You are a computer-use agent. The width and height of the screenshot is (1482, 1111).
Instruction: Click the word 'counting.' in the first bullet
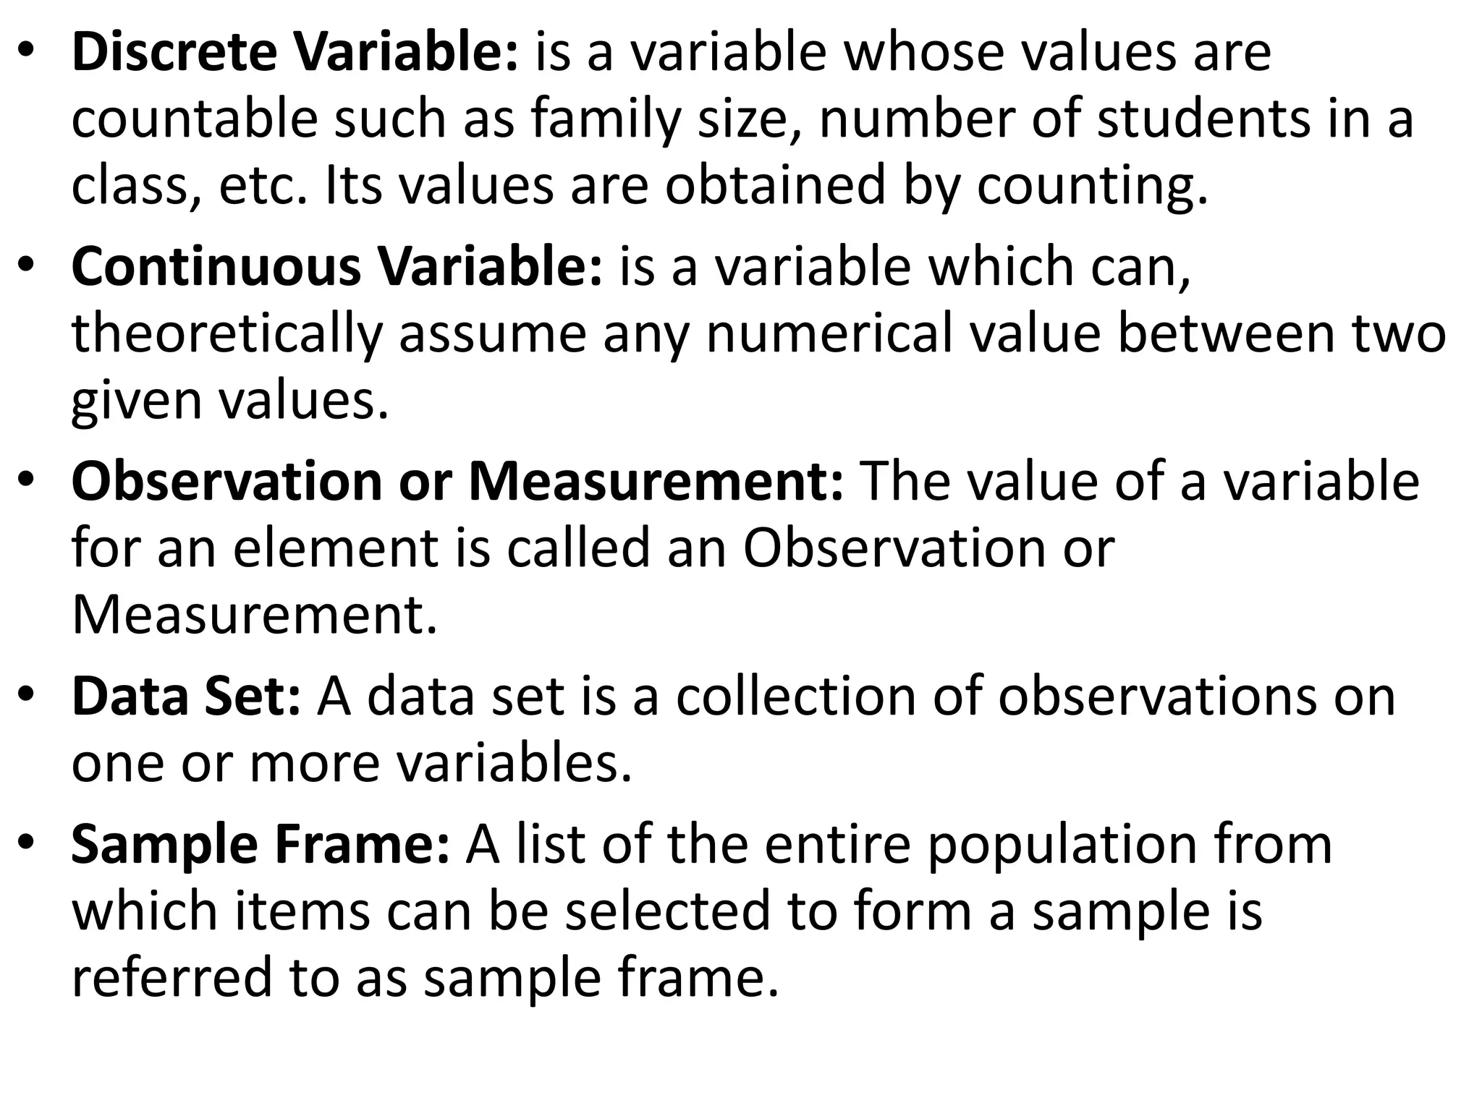pyautogui.click(x=1093, y=186)
